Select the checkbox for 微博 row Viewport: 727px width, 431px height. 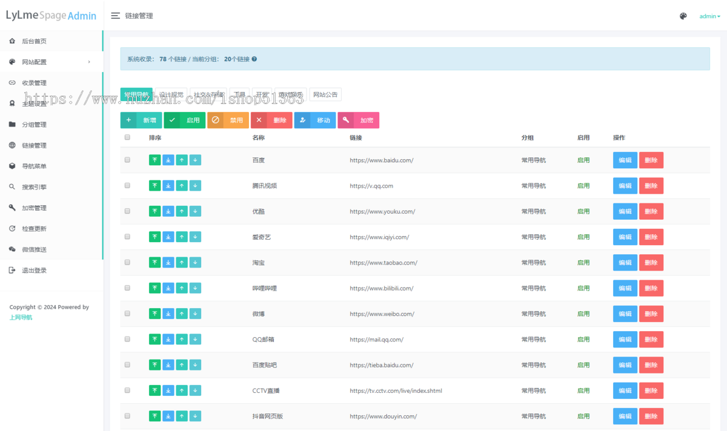click(x=127, y=314)
